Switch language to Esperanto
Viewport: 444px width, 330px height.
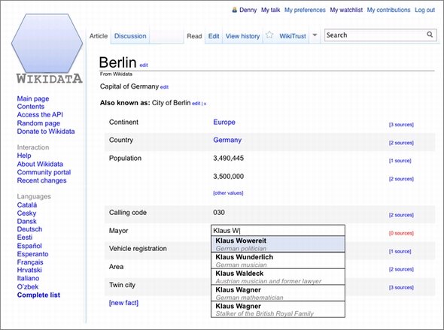[32, 254]
